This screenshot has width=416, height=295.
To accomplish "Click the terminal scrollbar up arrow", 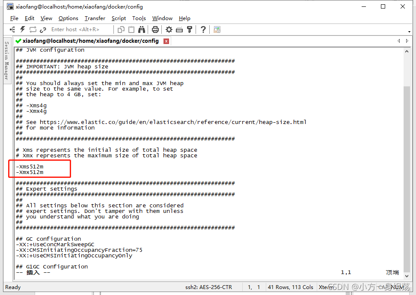I will (407, 51).
